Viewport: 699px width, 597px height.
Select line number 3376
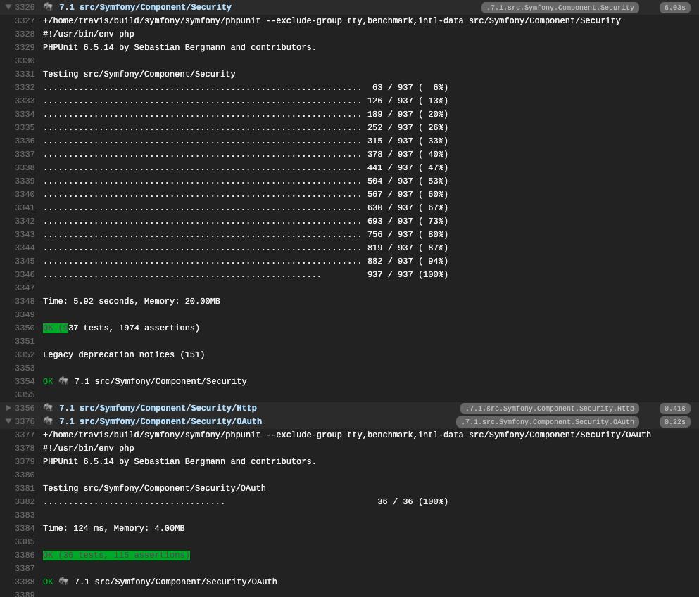tap(25, 421)
